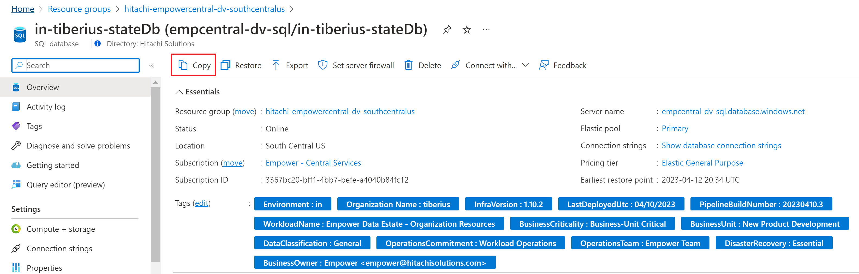Click the Delete trash icon button
This screenshot has height=274, width=859.
pyautogui.click(x=423, y=65)
